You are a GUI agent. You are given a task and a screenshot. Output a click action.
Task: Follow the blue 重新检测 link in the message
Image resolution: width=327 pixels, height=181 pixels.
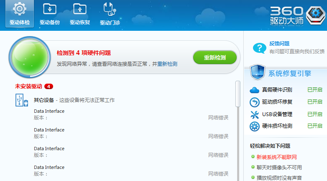coord(167,64)
